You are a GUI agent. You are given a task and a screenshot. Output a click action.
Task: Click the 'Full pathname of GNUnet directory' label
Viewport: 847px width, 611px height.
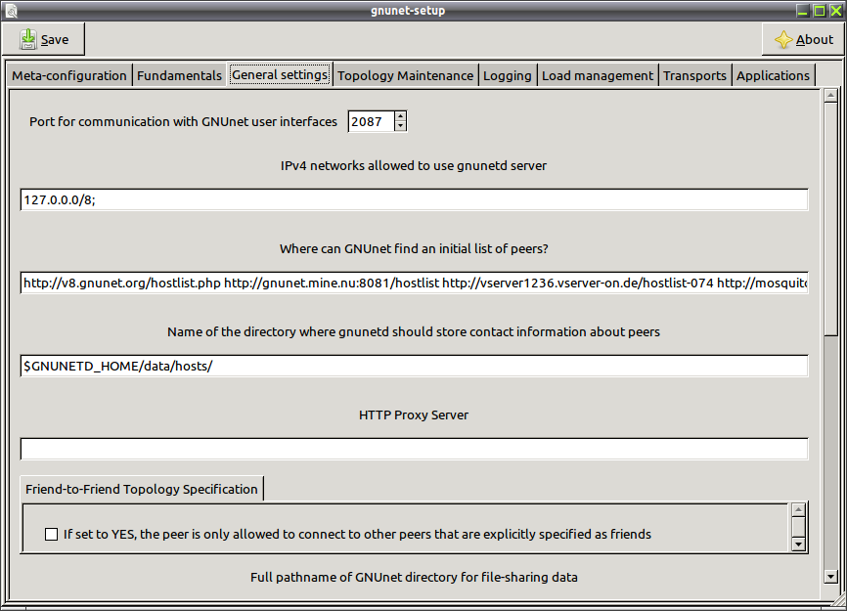pyautogui.click(x=414, y=578)
